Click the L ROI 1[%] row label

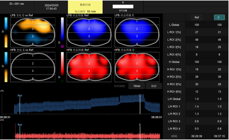click(x=174, y=32)
